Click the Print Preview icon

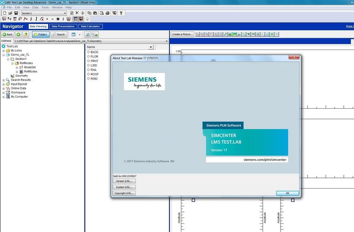(x=102, y=13)
